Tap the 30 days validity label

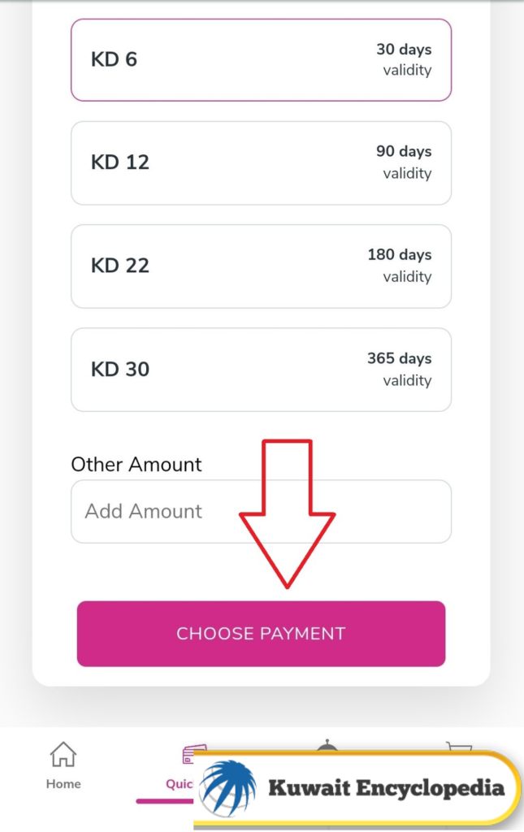tap(405, 59)
